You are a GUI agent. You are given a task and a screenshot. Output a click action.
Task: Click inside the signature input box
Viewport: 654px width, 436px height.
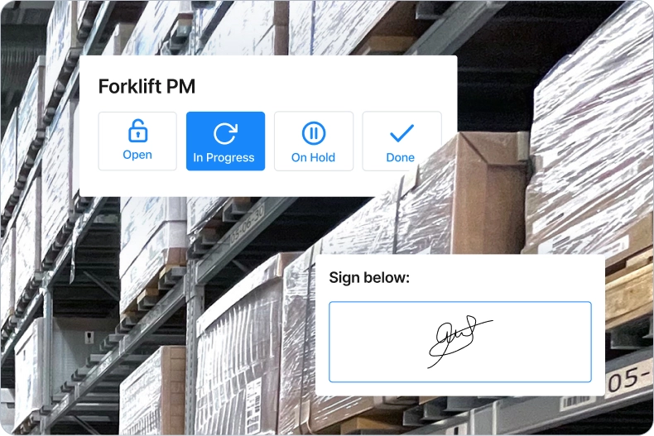pyautogui.click(x=460, y=342)
